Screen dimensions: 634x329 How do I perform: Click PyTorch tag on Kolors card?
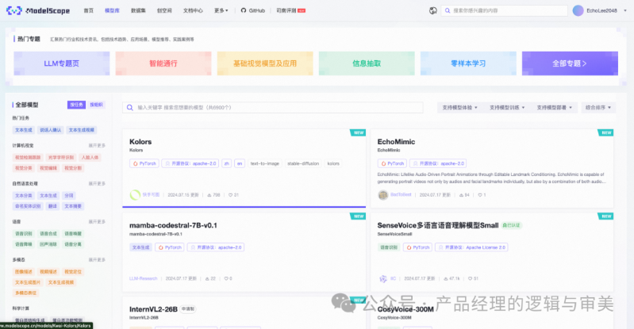[144, 163]
